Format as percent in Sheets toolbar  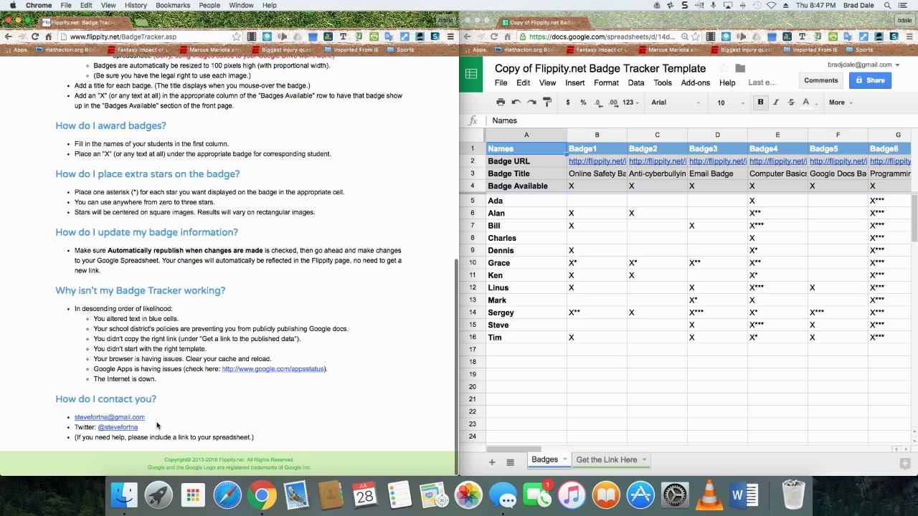pos(583,102)
